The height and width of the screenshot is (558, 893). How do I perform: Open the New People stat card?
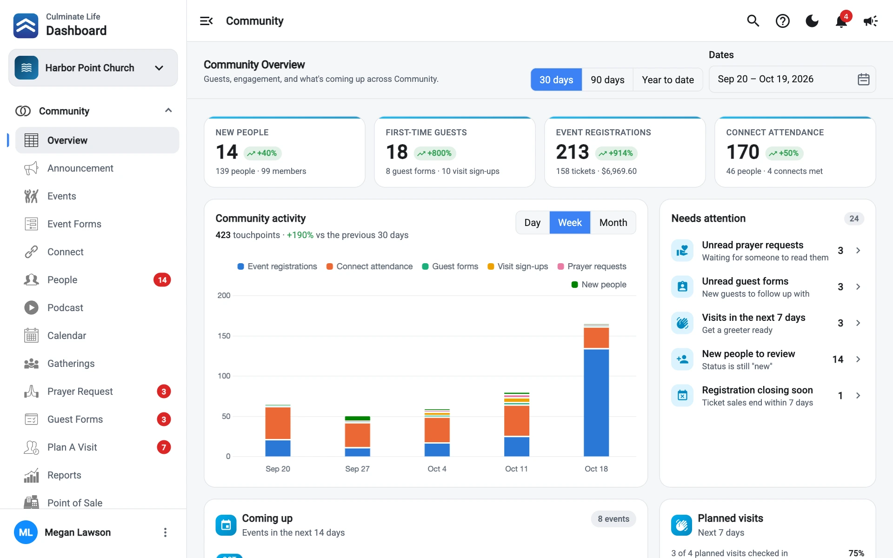[x=285, y=152]
